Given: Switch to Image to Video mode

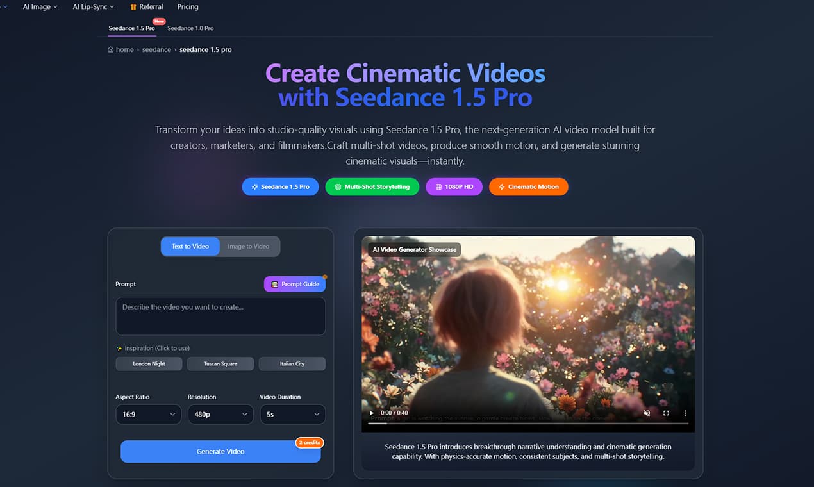Looking at the screenshot, I should (249, 246).
